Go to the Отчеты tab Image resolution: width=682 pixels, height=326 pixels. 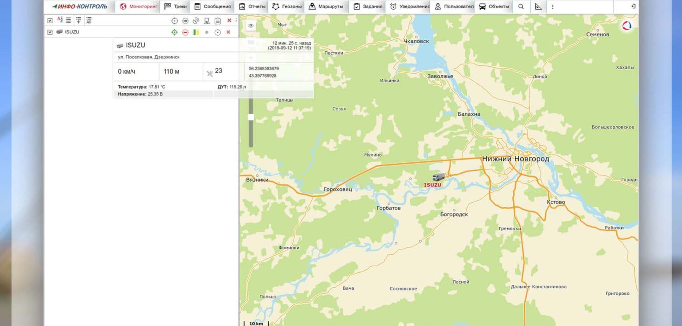[252, 6]
